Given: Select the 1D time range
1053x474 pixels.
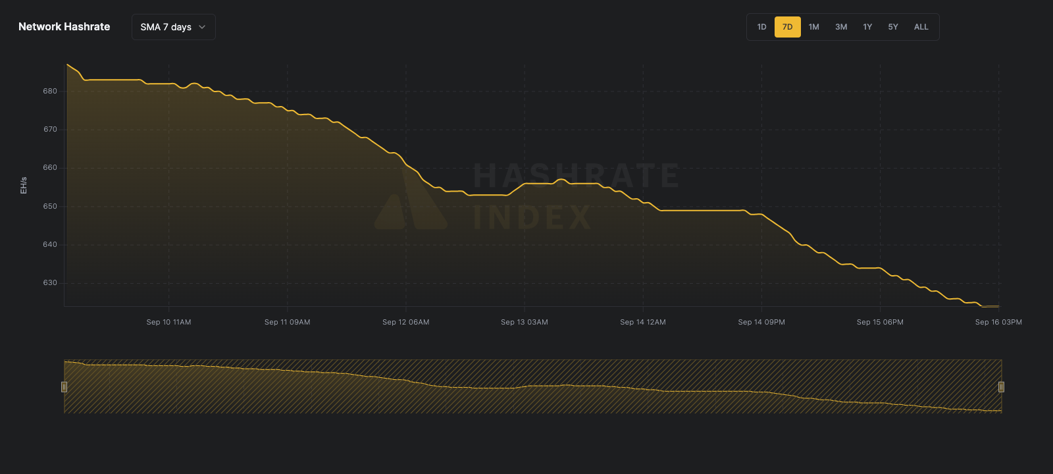Looking at the screenshot, I should coord(761,27).
